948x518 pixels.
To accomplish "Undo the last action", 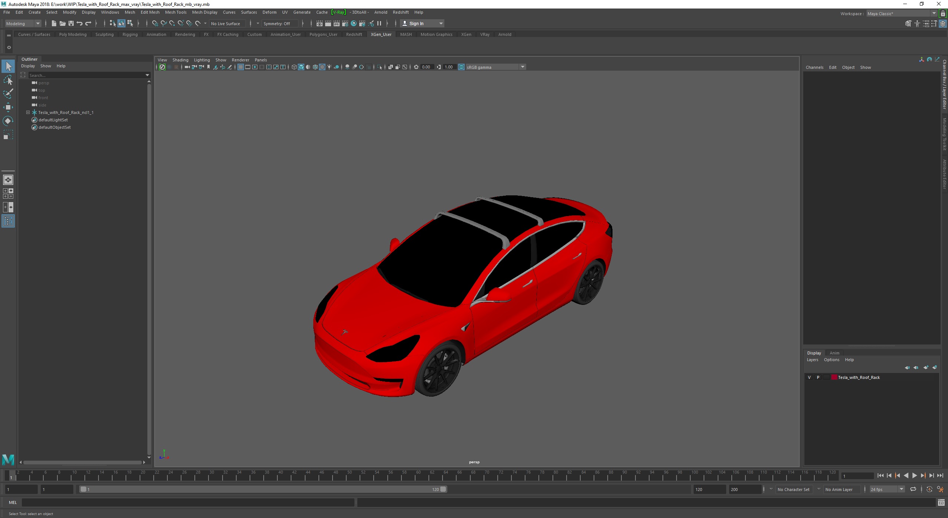I will [79, 23].
